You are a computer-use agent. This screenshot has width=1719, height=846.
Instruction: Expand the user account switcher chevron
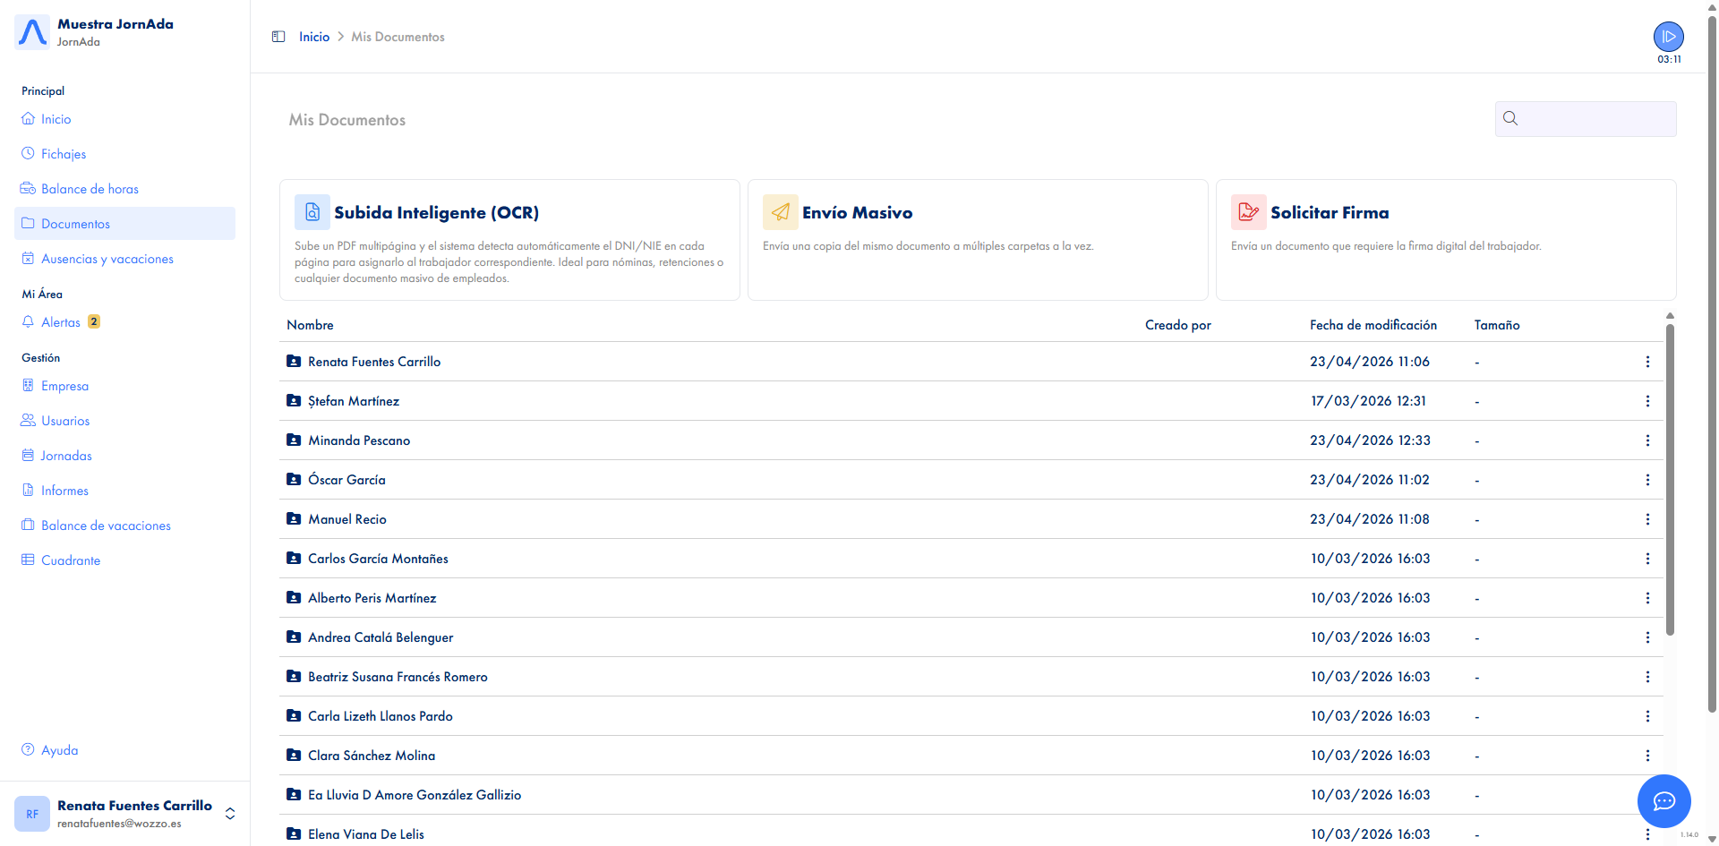pyautogui.click(x=230, y=813)
